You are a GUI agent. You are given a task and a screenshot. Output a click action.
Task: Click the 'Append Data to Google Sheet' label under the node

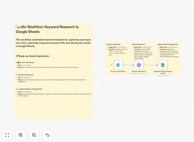(x=163, y=72)
